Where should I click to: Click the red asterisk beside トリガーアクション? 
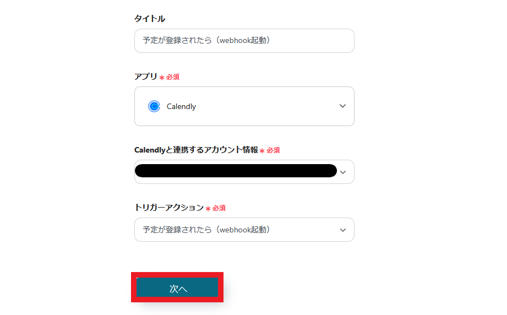pyautogui.click(x=208, y=208)
